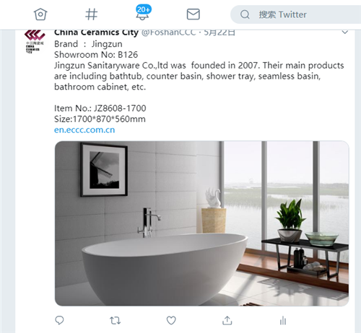The height and width of the screenshot is (333, 361).
Task: Open the @FoshanCCC handle
Action: point(169,32)
